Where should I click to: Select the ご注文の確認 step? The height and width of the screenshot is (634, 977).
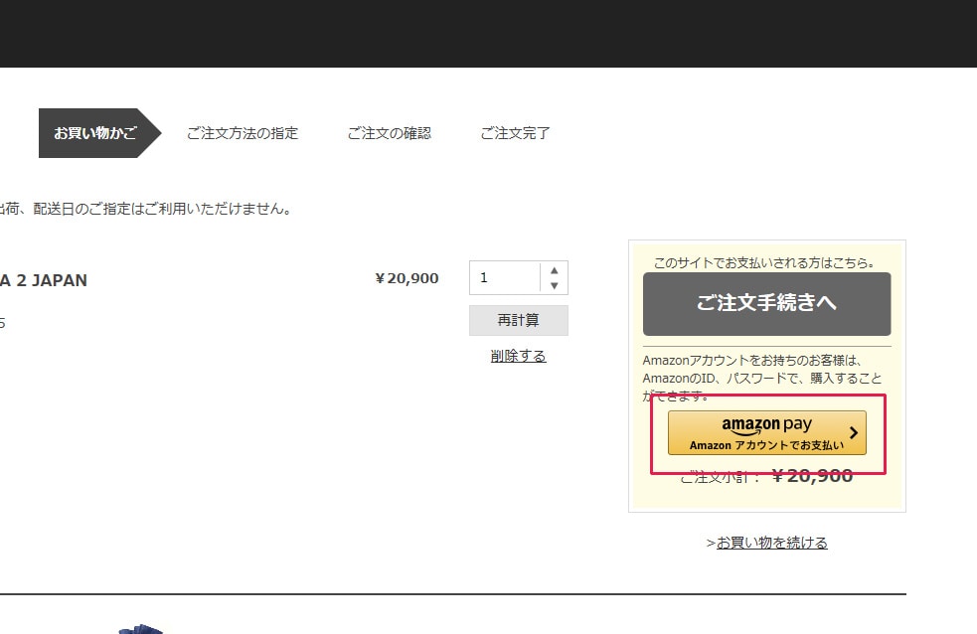389,133
